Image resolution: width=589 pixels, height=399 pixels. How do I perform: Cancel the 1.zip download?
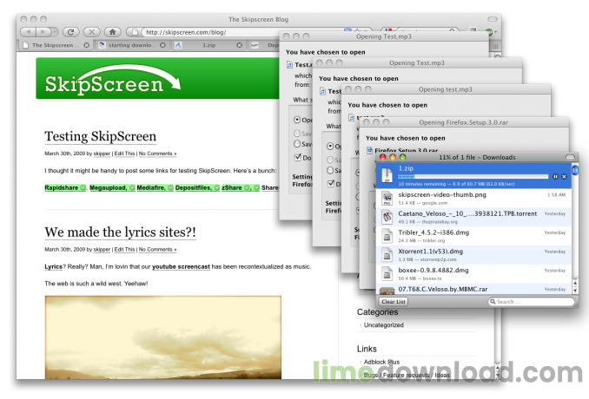click(564, 176)
